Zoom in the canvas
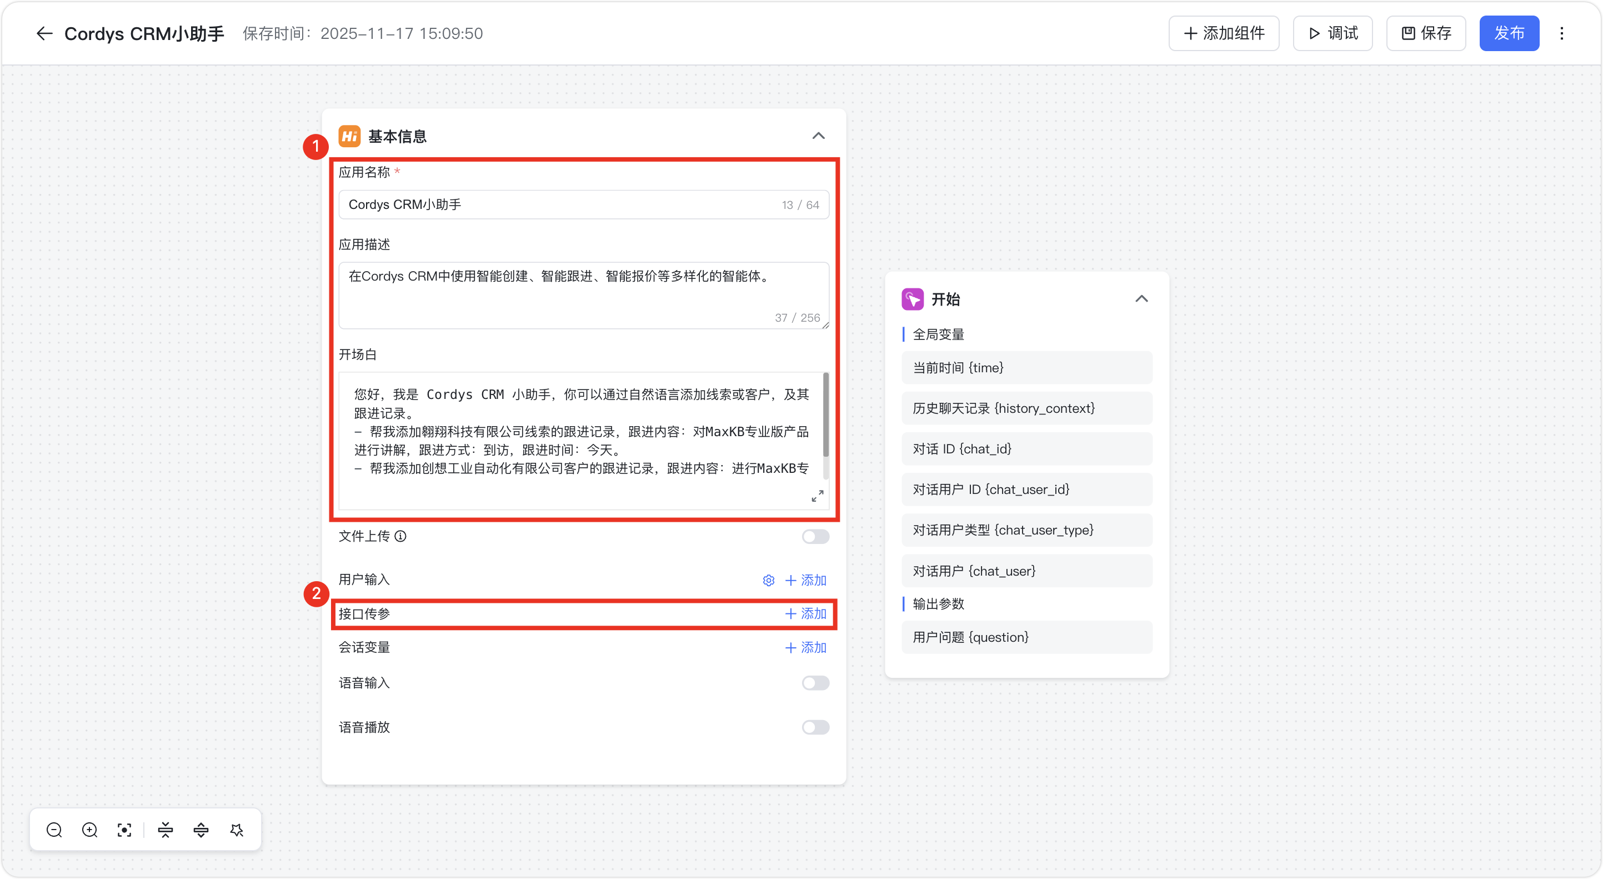 click(89, 830)
